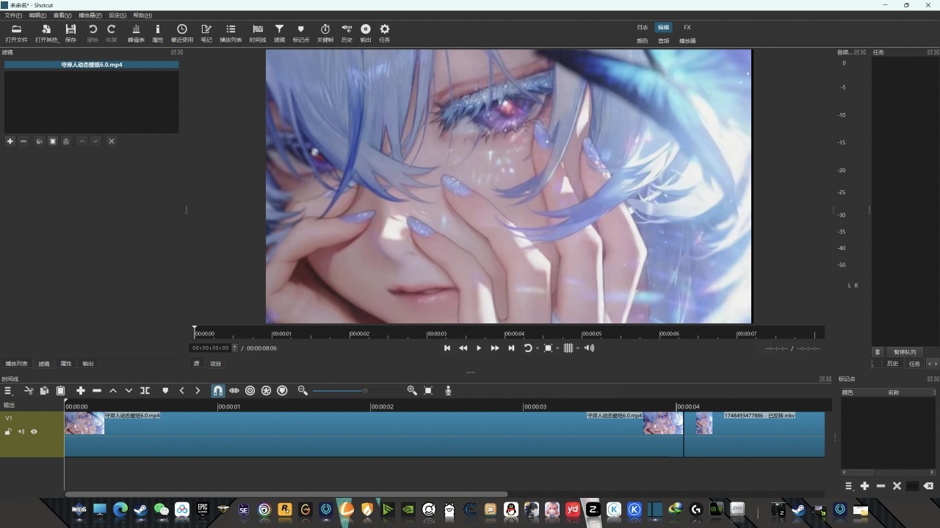Click the 暂停队列 button
The image size is (940, 528).
tap(905, 352)
